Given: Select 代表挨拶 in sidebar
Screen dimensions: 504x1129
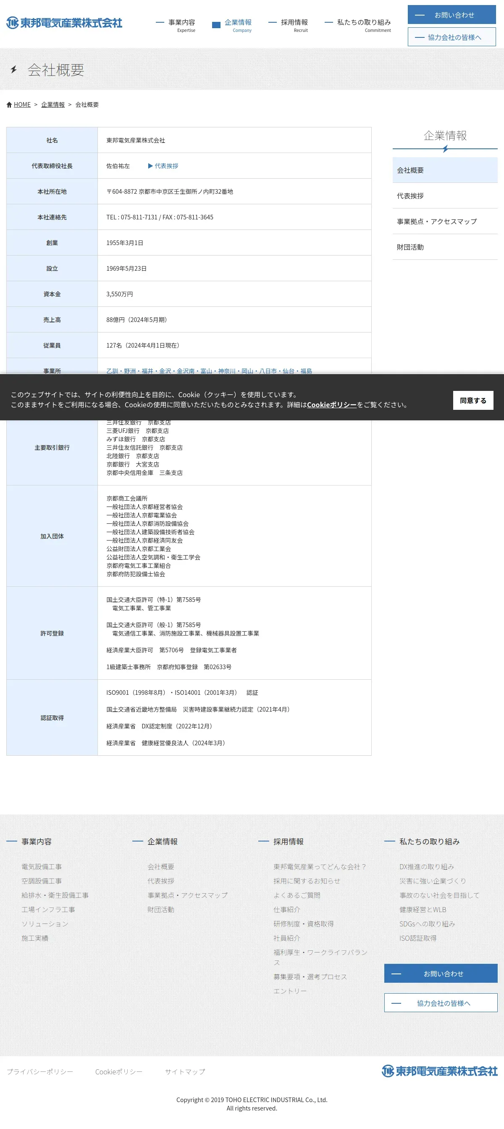Looking at the screenshot, I should coord(445,196).
